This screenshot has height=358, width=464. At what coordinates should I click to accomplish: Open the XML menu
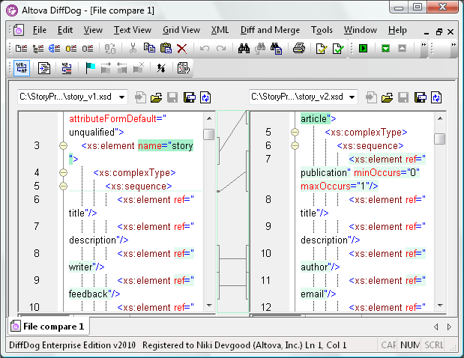coord(220,30)
